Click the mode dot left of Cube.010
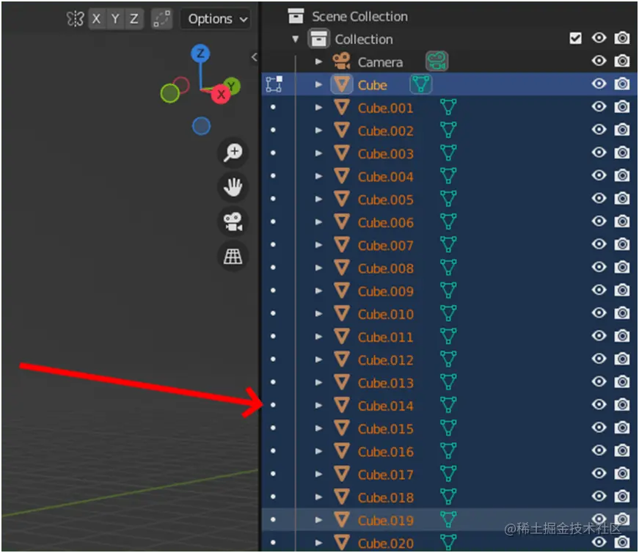The width and height of the screenshot is (639, 553). click(x=273, y=313)
